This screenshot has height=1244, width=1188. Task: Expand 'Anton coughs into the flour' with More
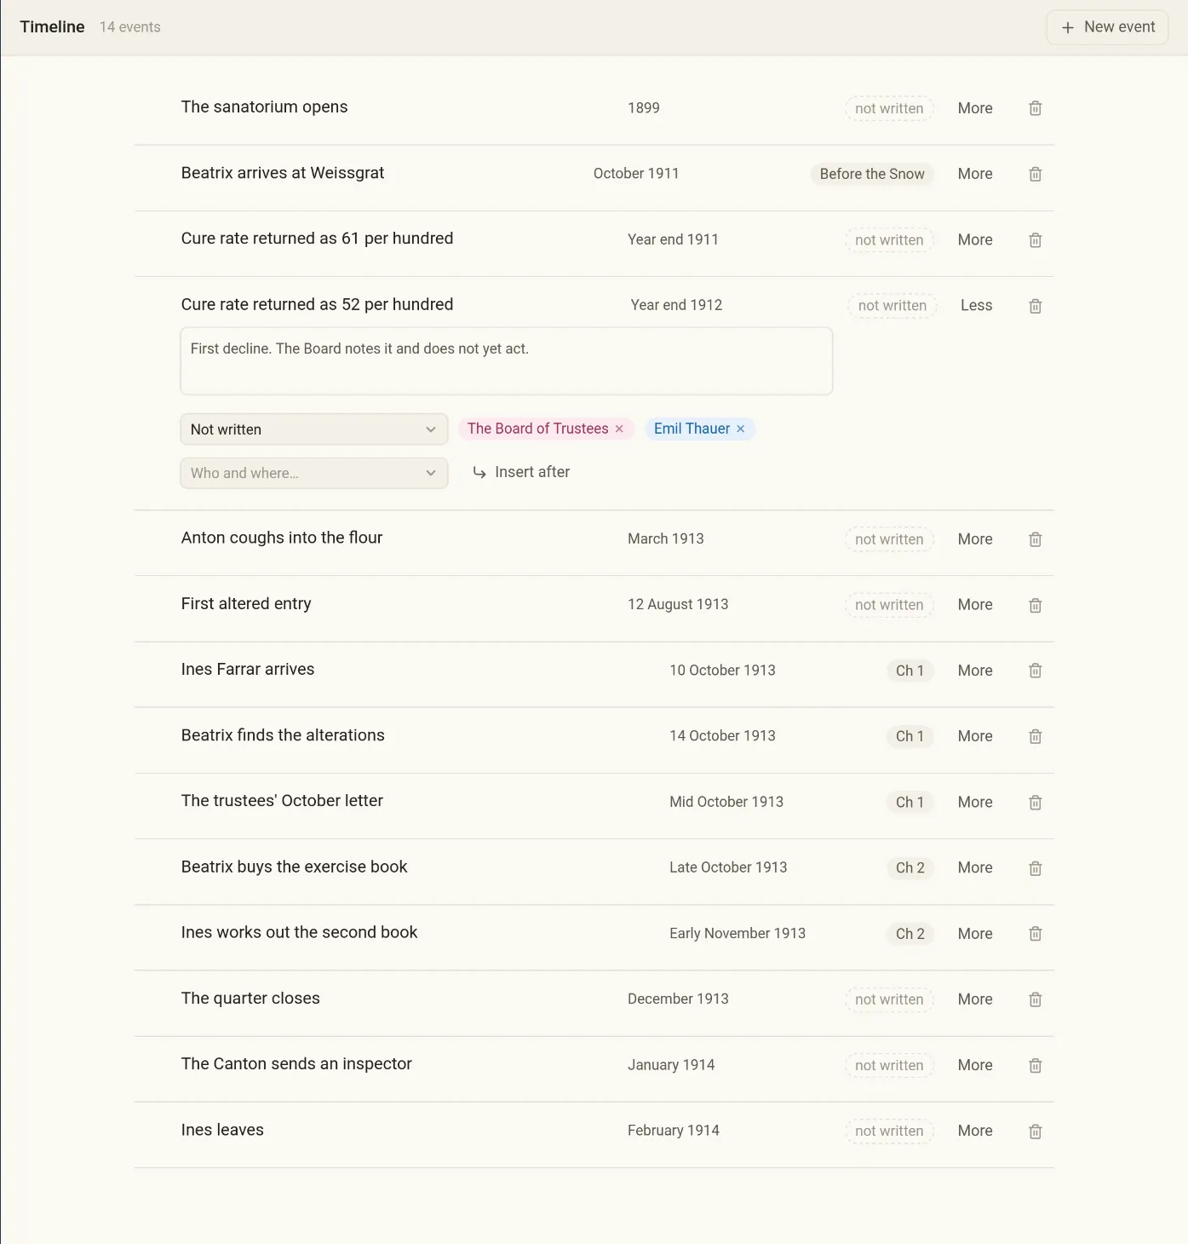[975, 539]
